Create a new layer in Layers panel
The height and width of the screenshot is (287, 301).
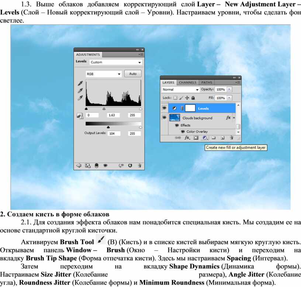[x=223, y=138]
